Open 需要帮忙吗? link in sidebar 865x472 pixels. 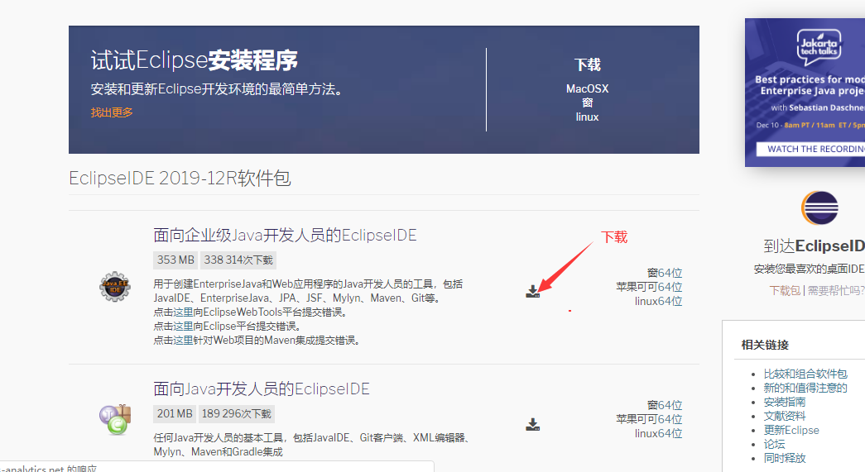coord(836,290)
